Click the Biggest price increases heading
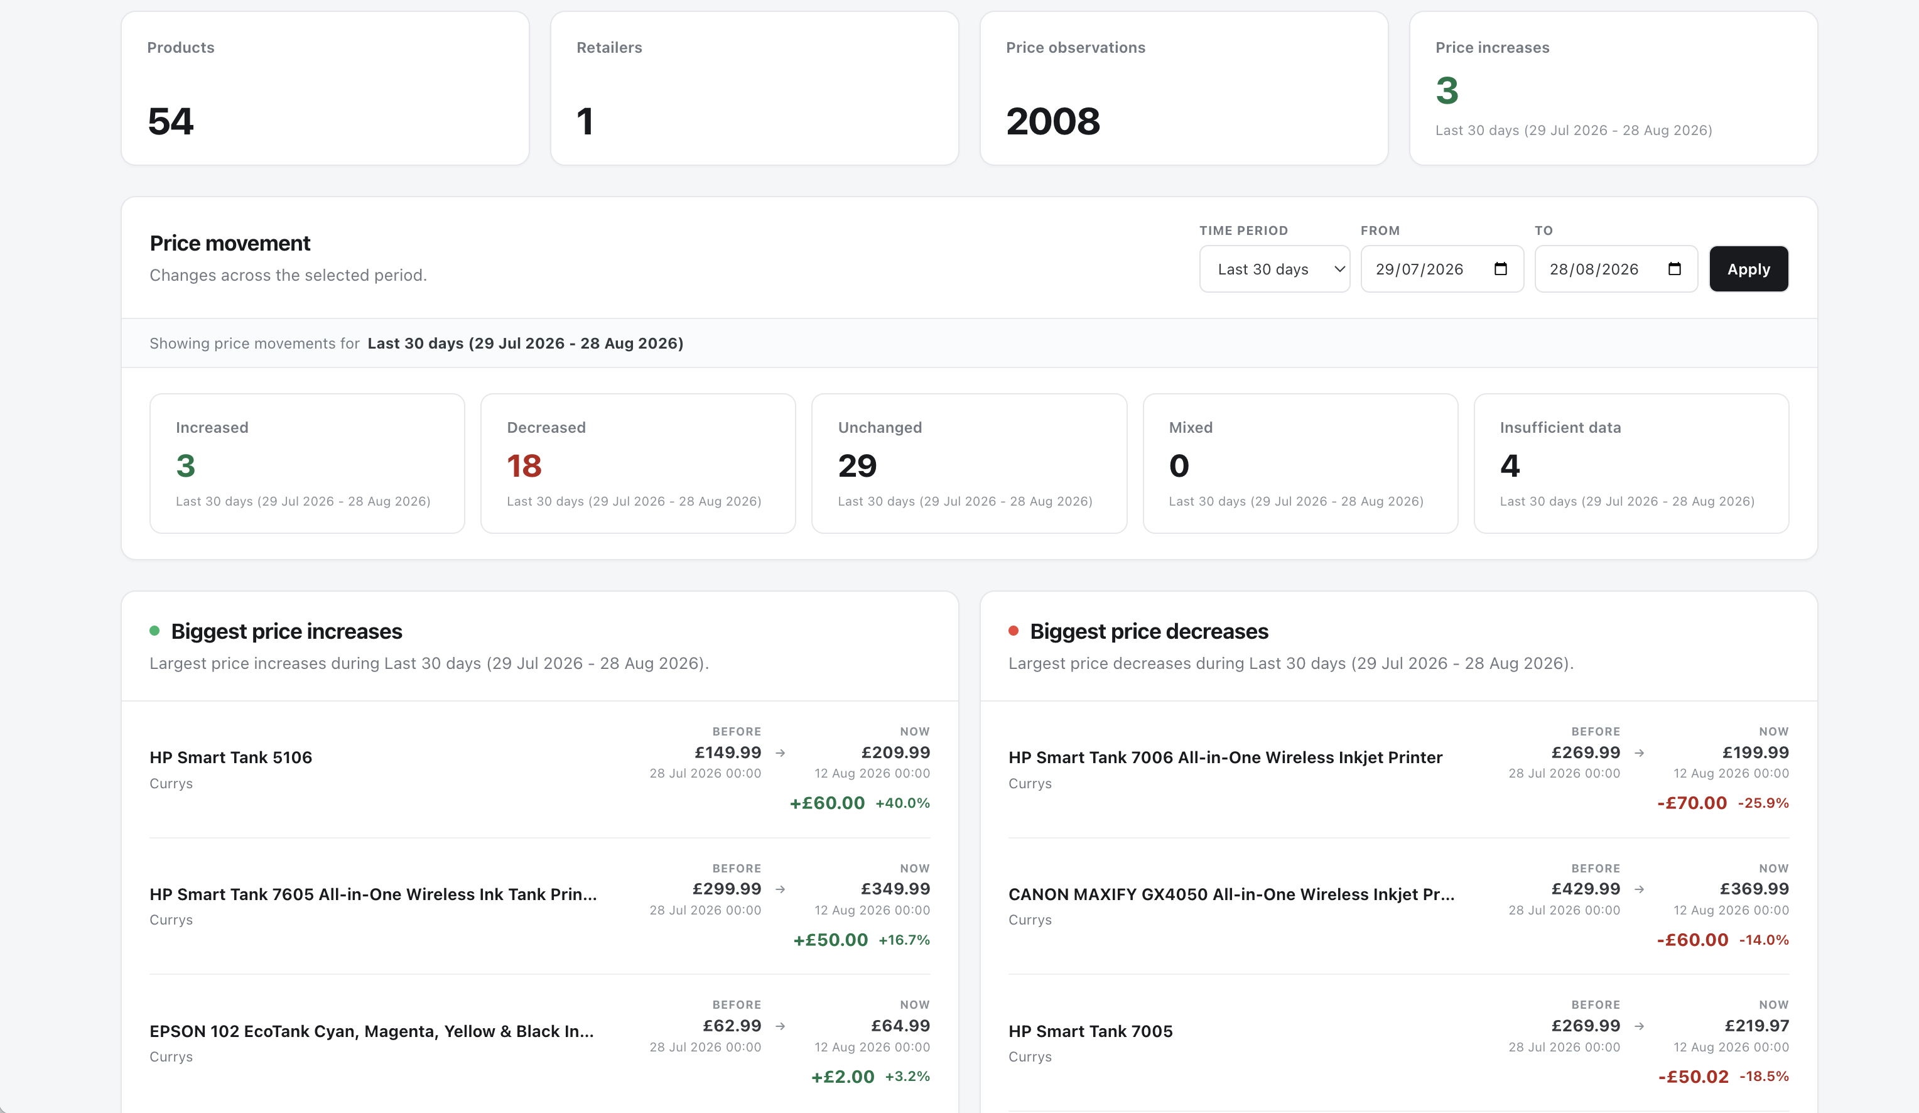Viewport: 1919px width, 1113px height. (x=286, y=631)
